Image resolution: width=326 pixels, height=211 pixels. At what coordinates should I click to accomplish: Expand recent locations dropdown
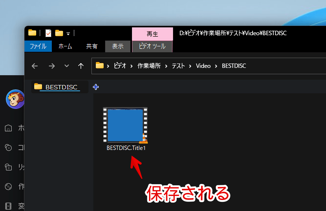coord(67,66)
